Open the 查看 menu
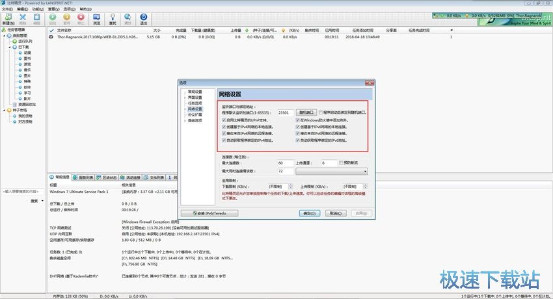The height and width of the screenshot is (299, 553). [x=53, y=9]
